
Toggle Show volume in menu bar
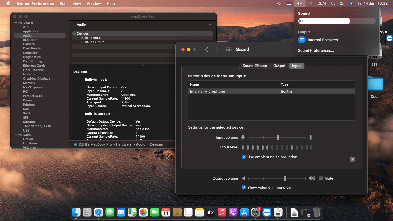[244, 188]
